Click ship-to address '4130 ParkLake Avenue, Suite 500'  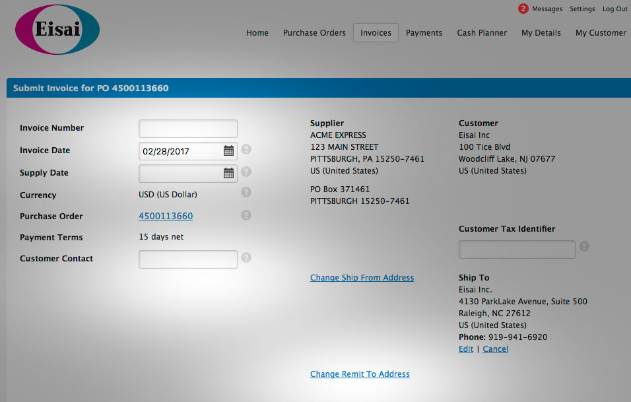(x=523, y=302)
